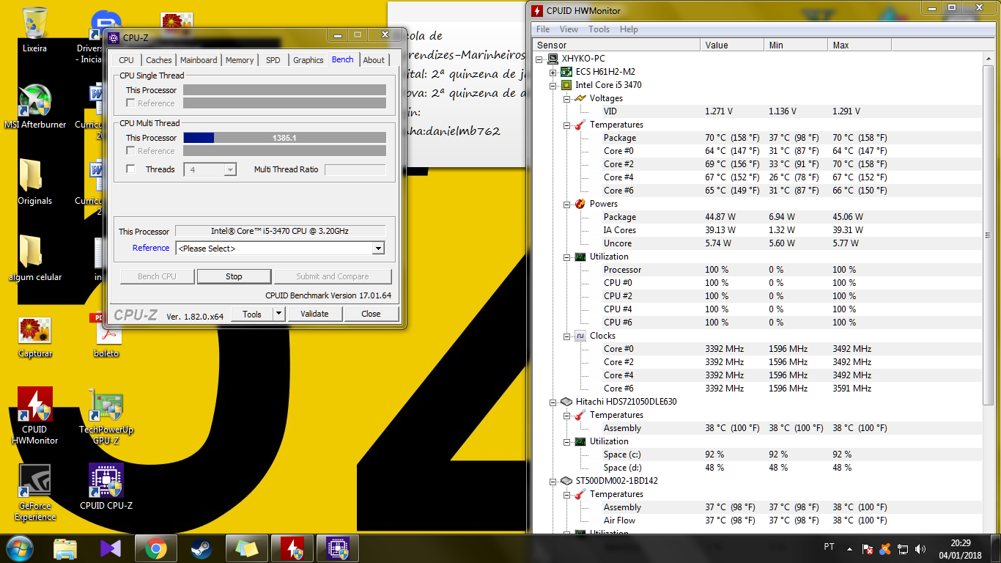Show hidden system tray icons

point(849,548)
